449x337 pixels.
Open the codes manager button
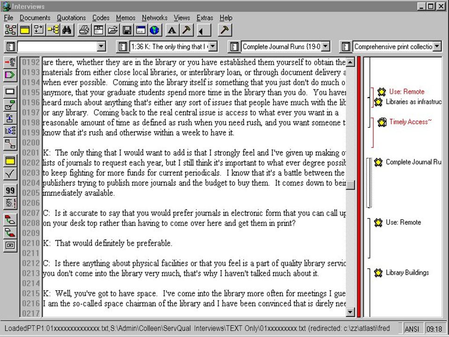(234, 46)
